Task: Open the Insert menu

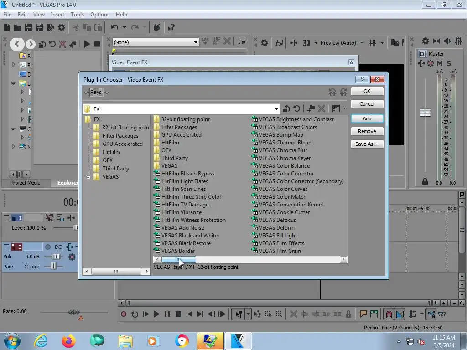Action: [57, 14]
